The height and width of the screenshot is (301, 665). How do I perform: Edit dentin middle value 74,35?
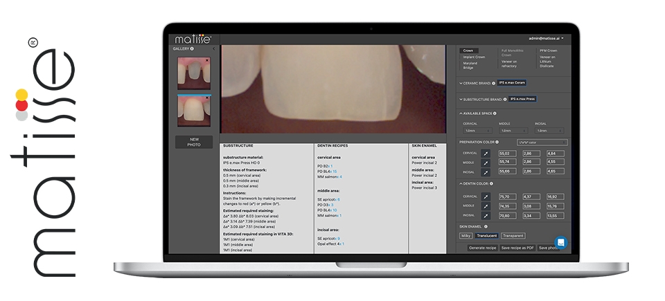507,206
